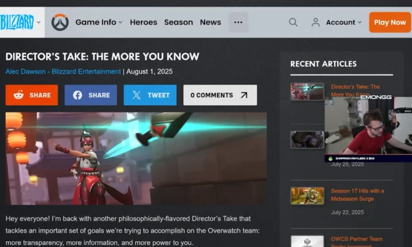412x247 pixels.
Task: Click the Account user profile icon
Action: coord(315,22)
